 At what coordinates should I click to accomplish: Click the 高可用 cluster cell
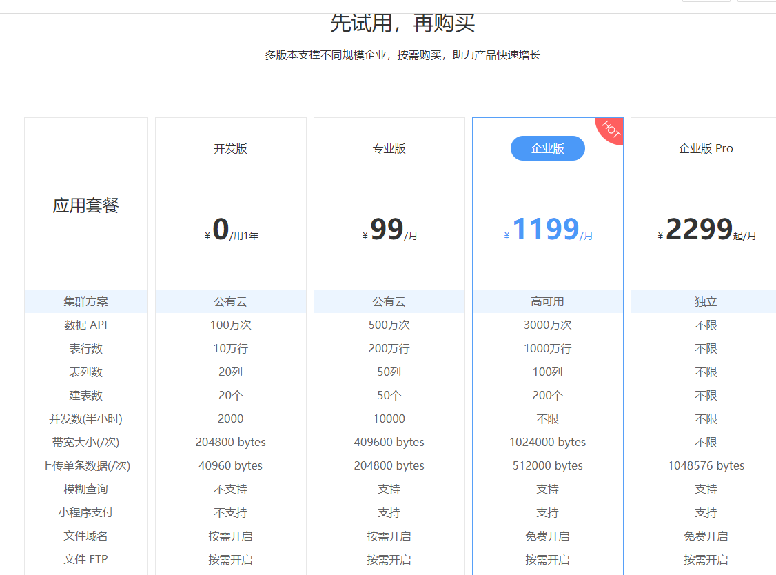pyautogui.click(x=547, y=301)
